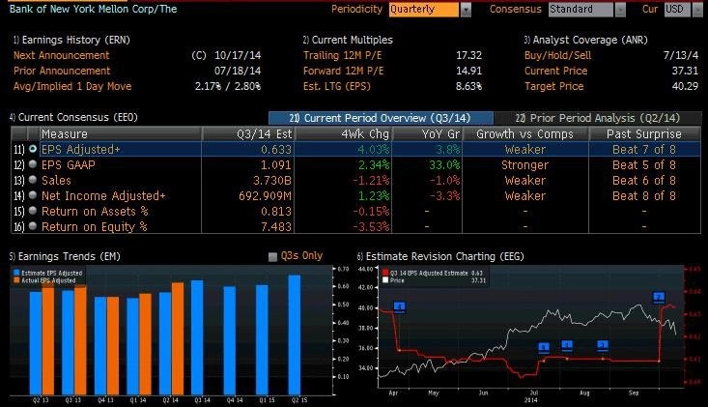Click the Past Surprise column header
The image size is (708, 407).
coord(644,134)
